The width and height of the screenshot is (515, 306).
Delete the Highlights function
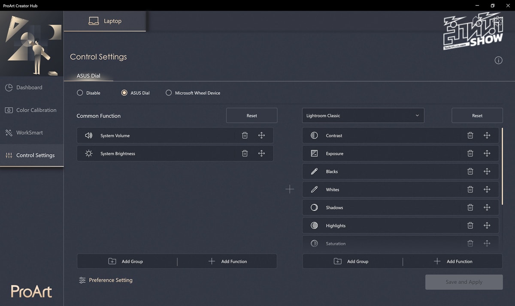[x=470, y=225]
